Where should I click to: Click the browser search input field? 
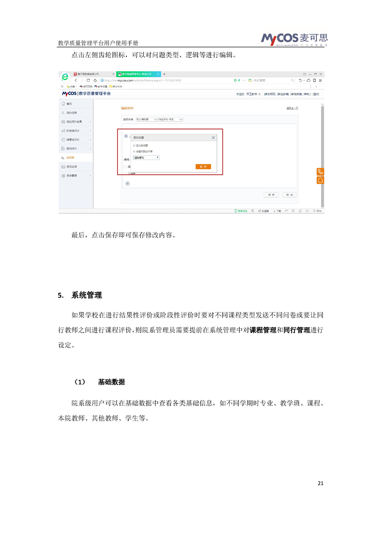(x=271, y=80)
